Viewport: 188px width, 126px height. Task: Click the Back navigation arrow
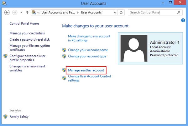(x=7, y=13)
